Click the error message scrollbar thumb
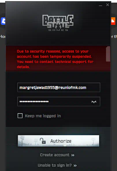Screen dimensions: 117x171 tap(108, 54)
